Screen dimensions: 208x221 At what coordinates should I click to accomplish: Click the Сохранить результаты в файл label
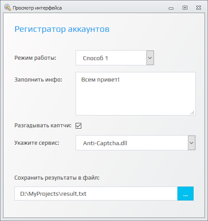click(x=57, y=177)
